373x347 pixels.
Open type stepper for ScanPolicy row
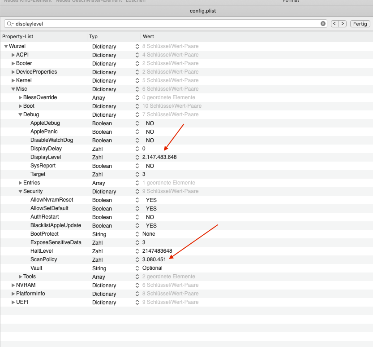pos(137,260)
